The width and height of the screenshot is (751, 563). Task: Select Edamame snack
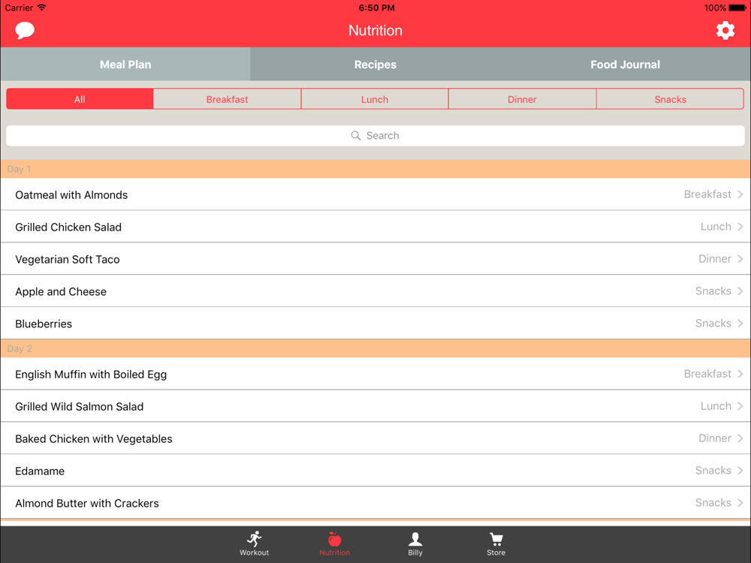[375, 471]
